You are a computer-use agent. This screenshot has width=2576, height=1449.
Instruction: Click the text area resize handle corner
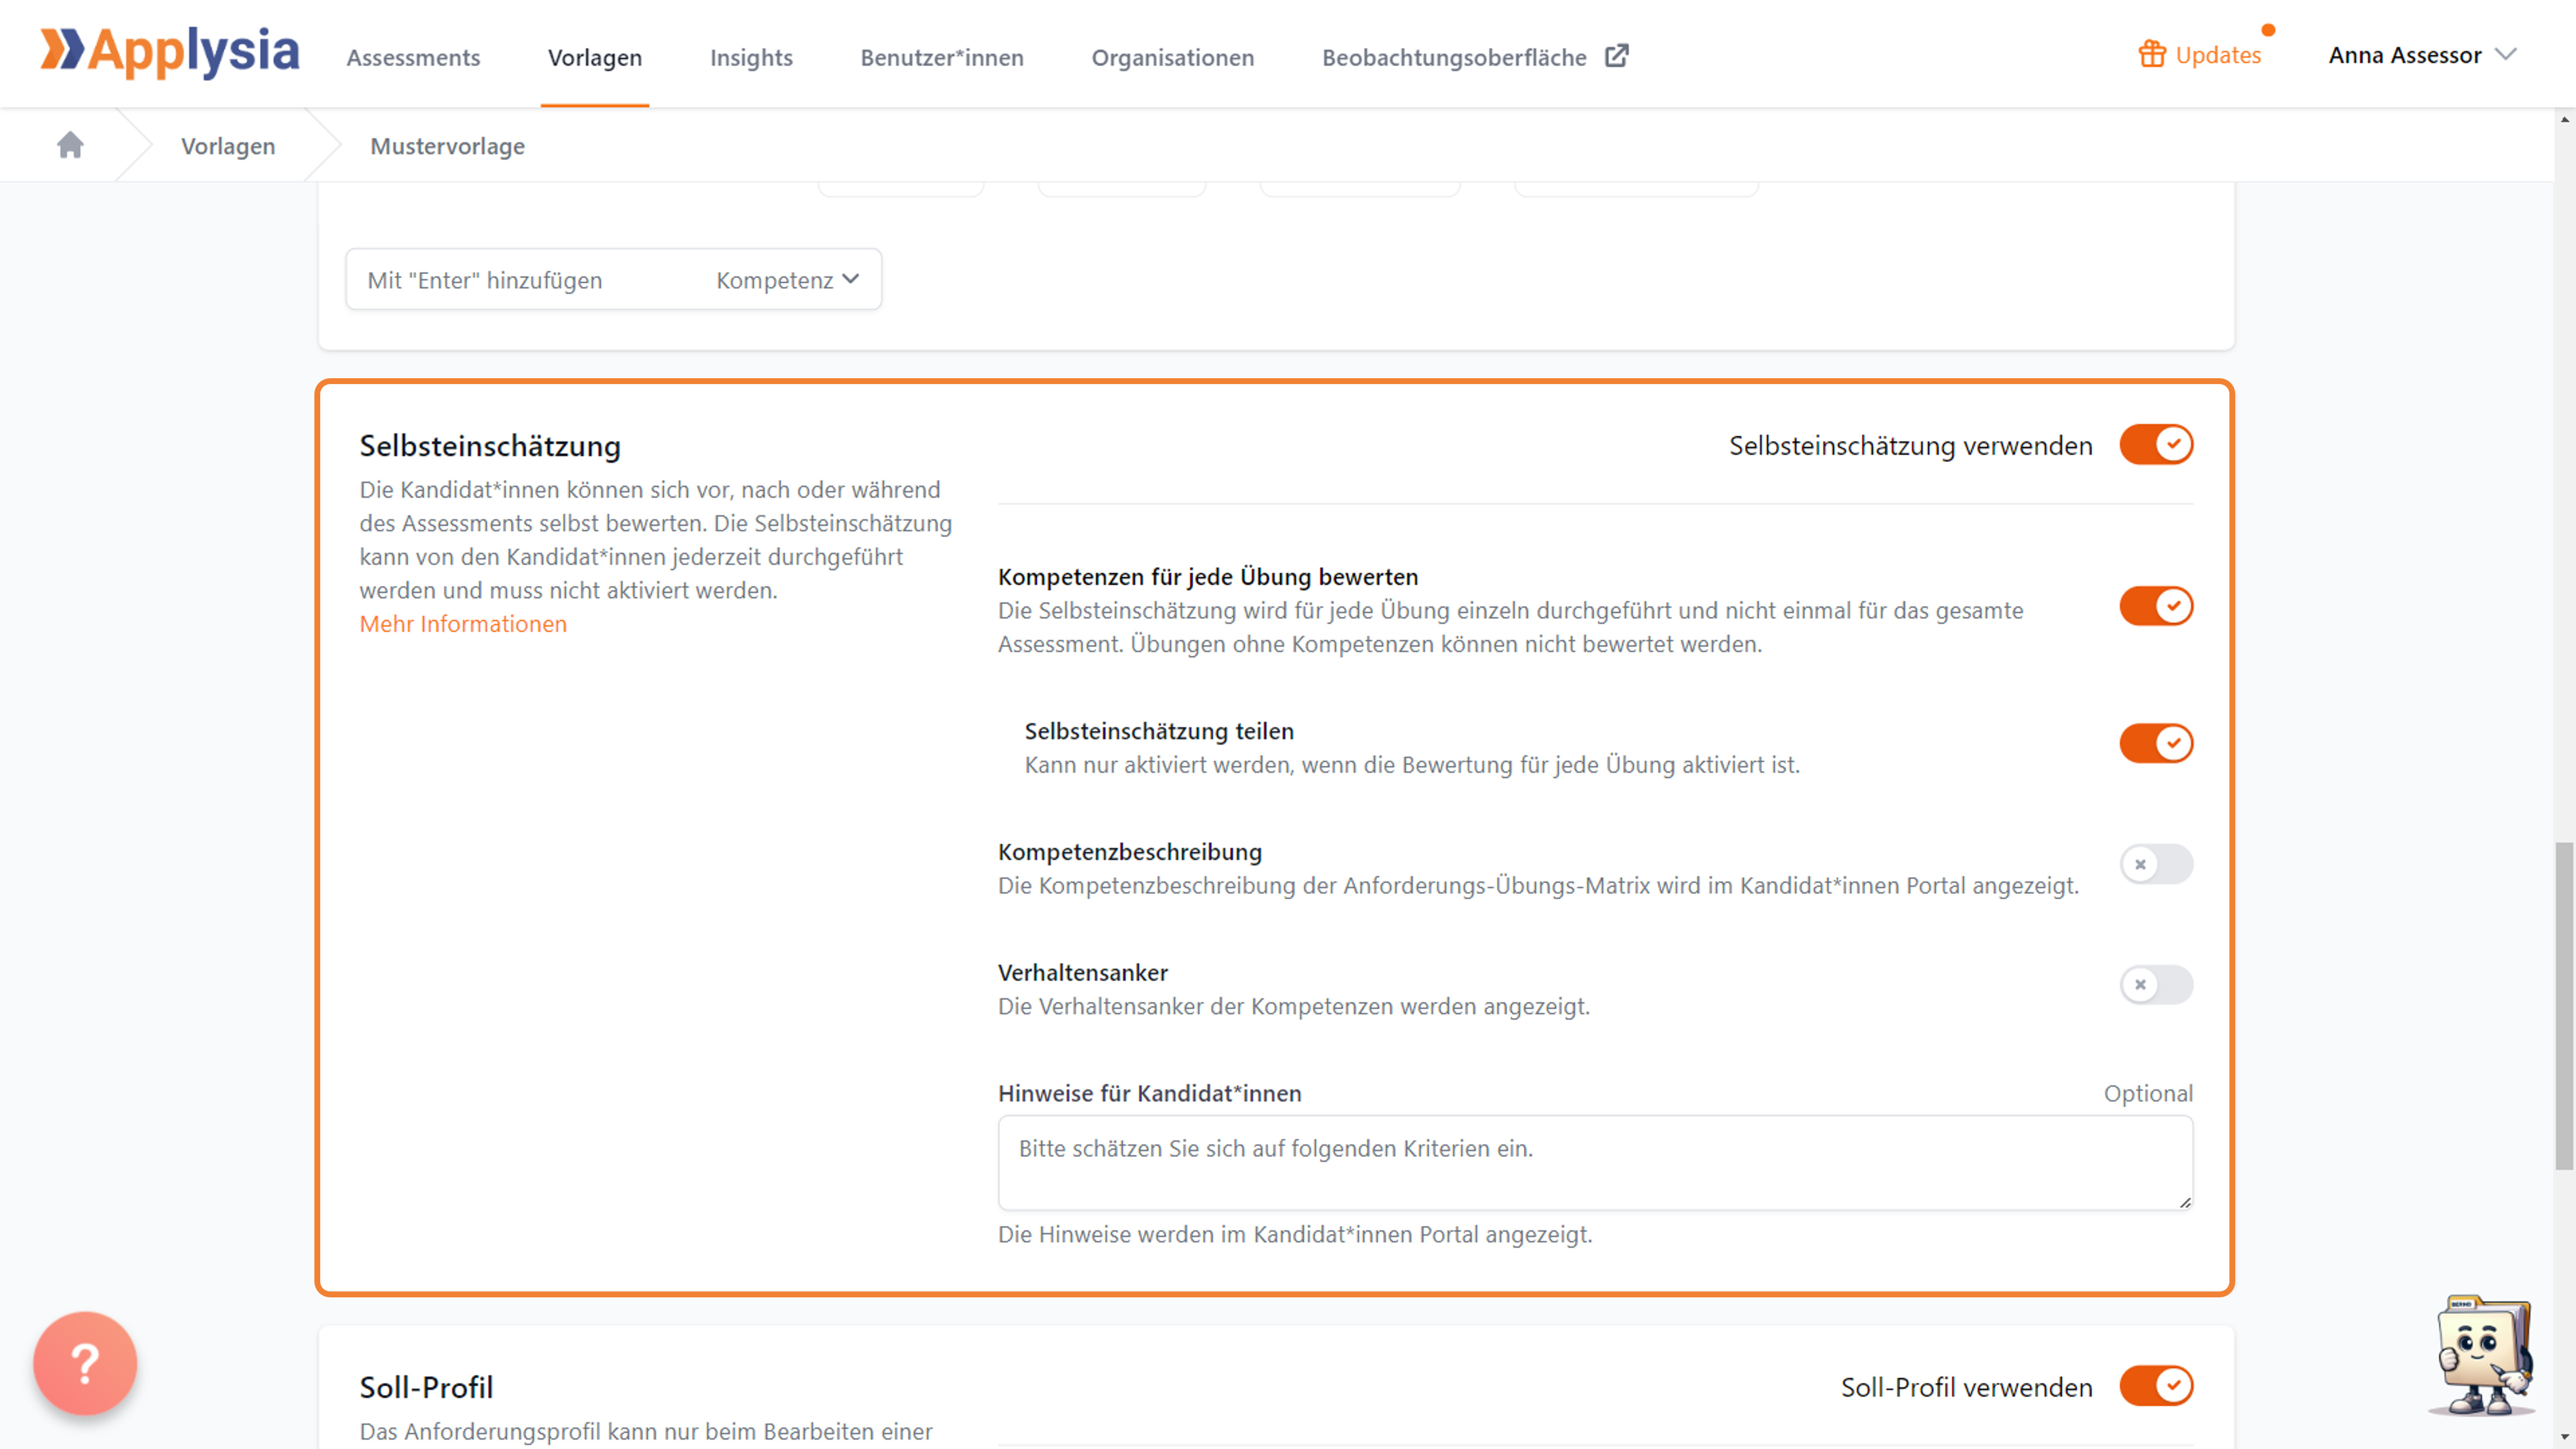[2185, 1202]
